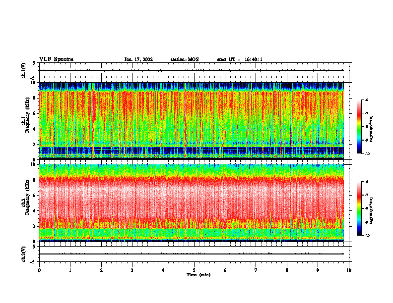Click the "2" tick on Time axis
This screenshot has height=303, width=393.
101,270
